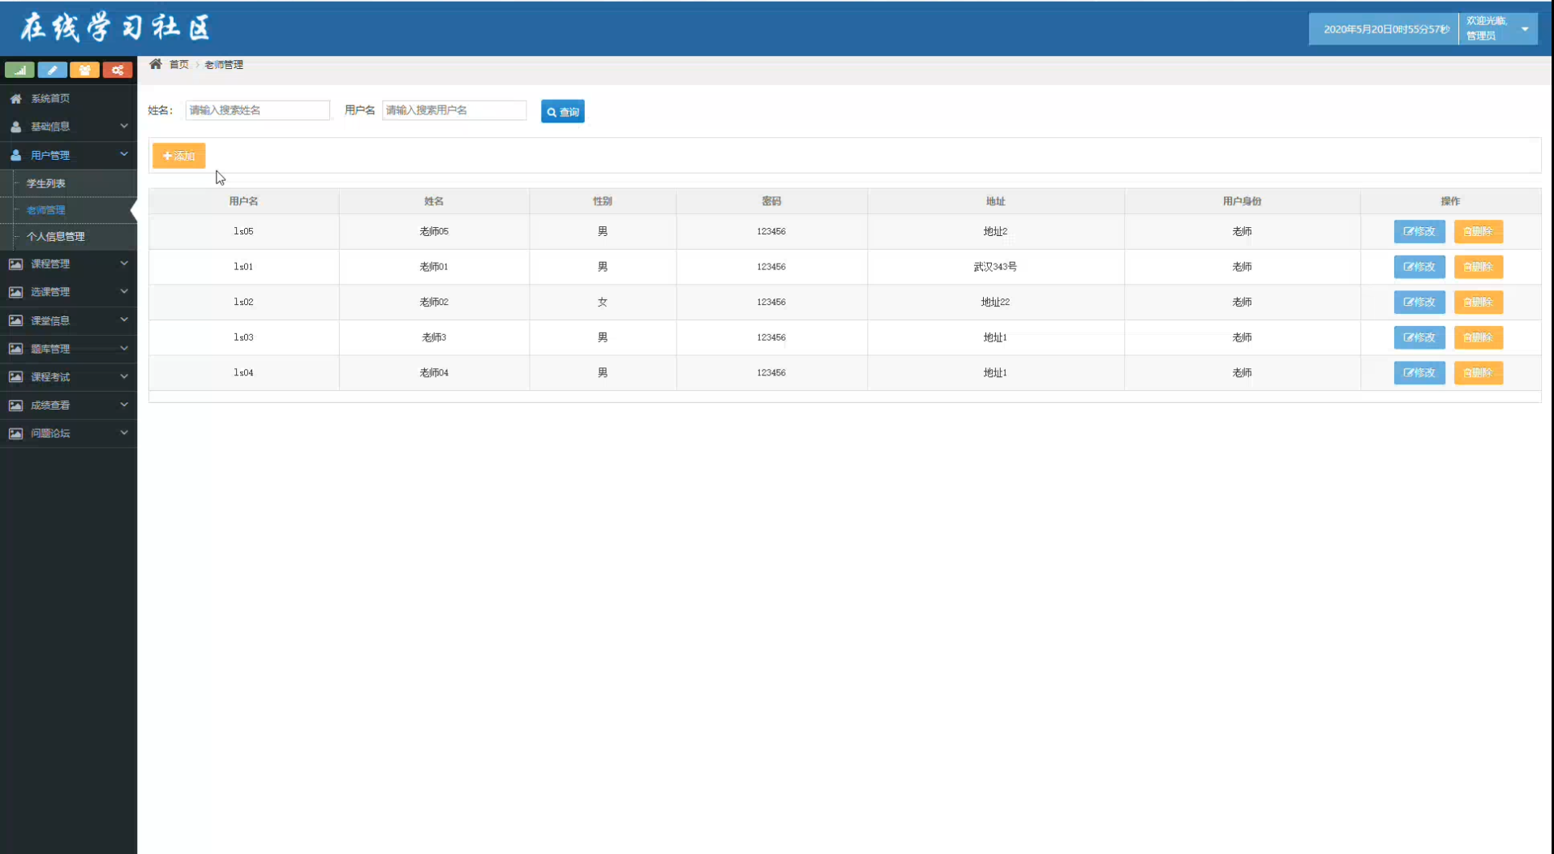The height and width of the screenshot is (854, 1554).
Task: Click the picture icon beside 问题论坛
Action: 15,434
